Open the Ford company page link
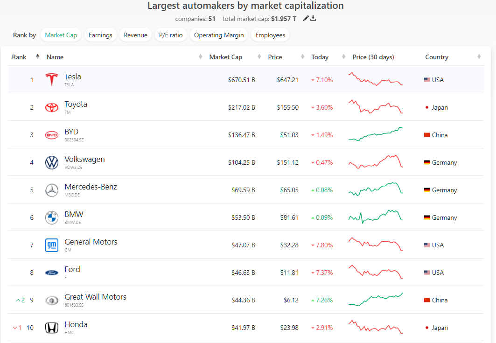The height and width of the screenshot is (343, 496). coord(72,269)
